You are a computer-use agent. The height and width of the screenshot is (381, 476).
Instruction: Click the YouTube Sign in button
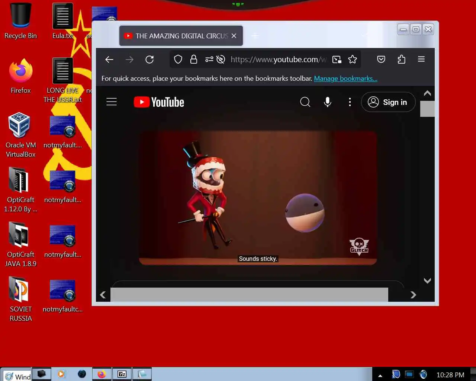click(x=388, y=102)
